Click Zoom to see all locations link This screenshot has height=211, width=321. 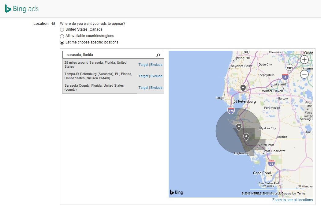292,200
